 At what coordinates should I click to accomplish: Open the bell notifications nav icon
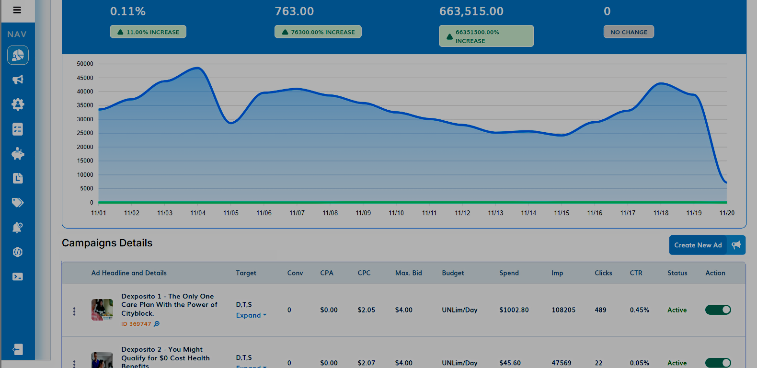18,228
